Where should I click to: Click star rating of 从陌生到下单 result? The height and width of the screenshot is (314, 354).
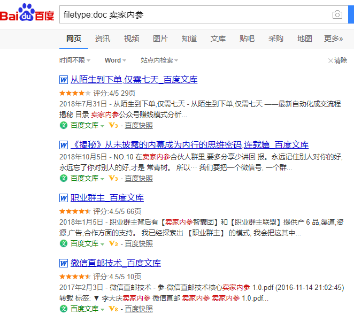click(x=75, y=93)
